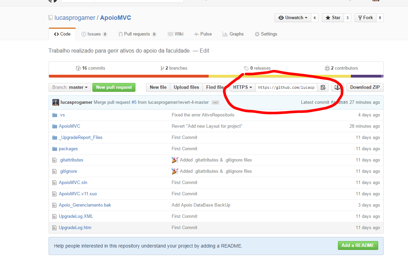
Task: Open the Settings tab
Action: point(266,34)
